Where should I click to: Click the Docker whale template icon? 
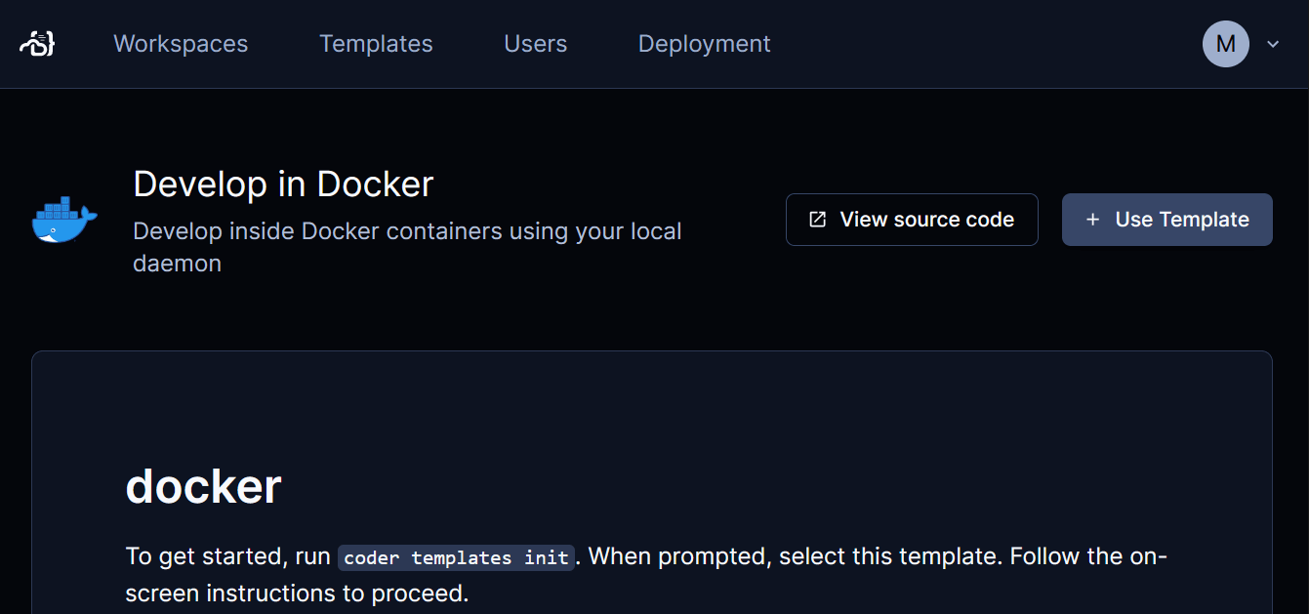coord(64,220)
